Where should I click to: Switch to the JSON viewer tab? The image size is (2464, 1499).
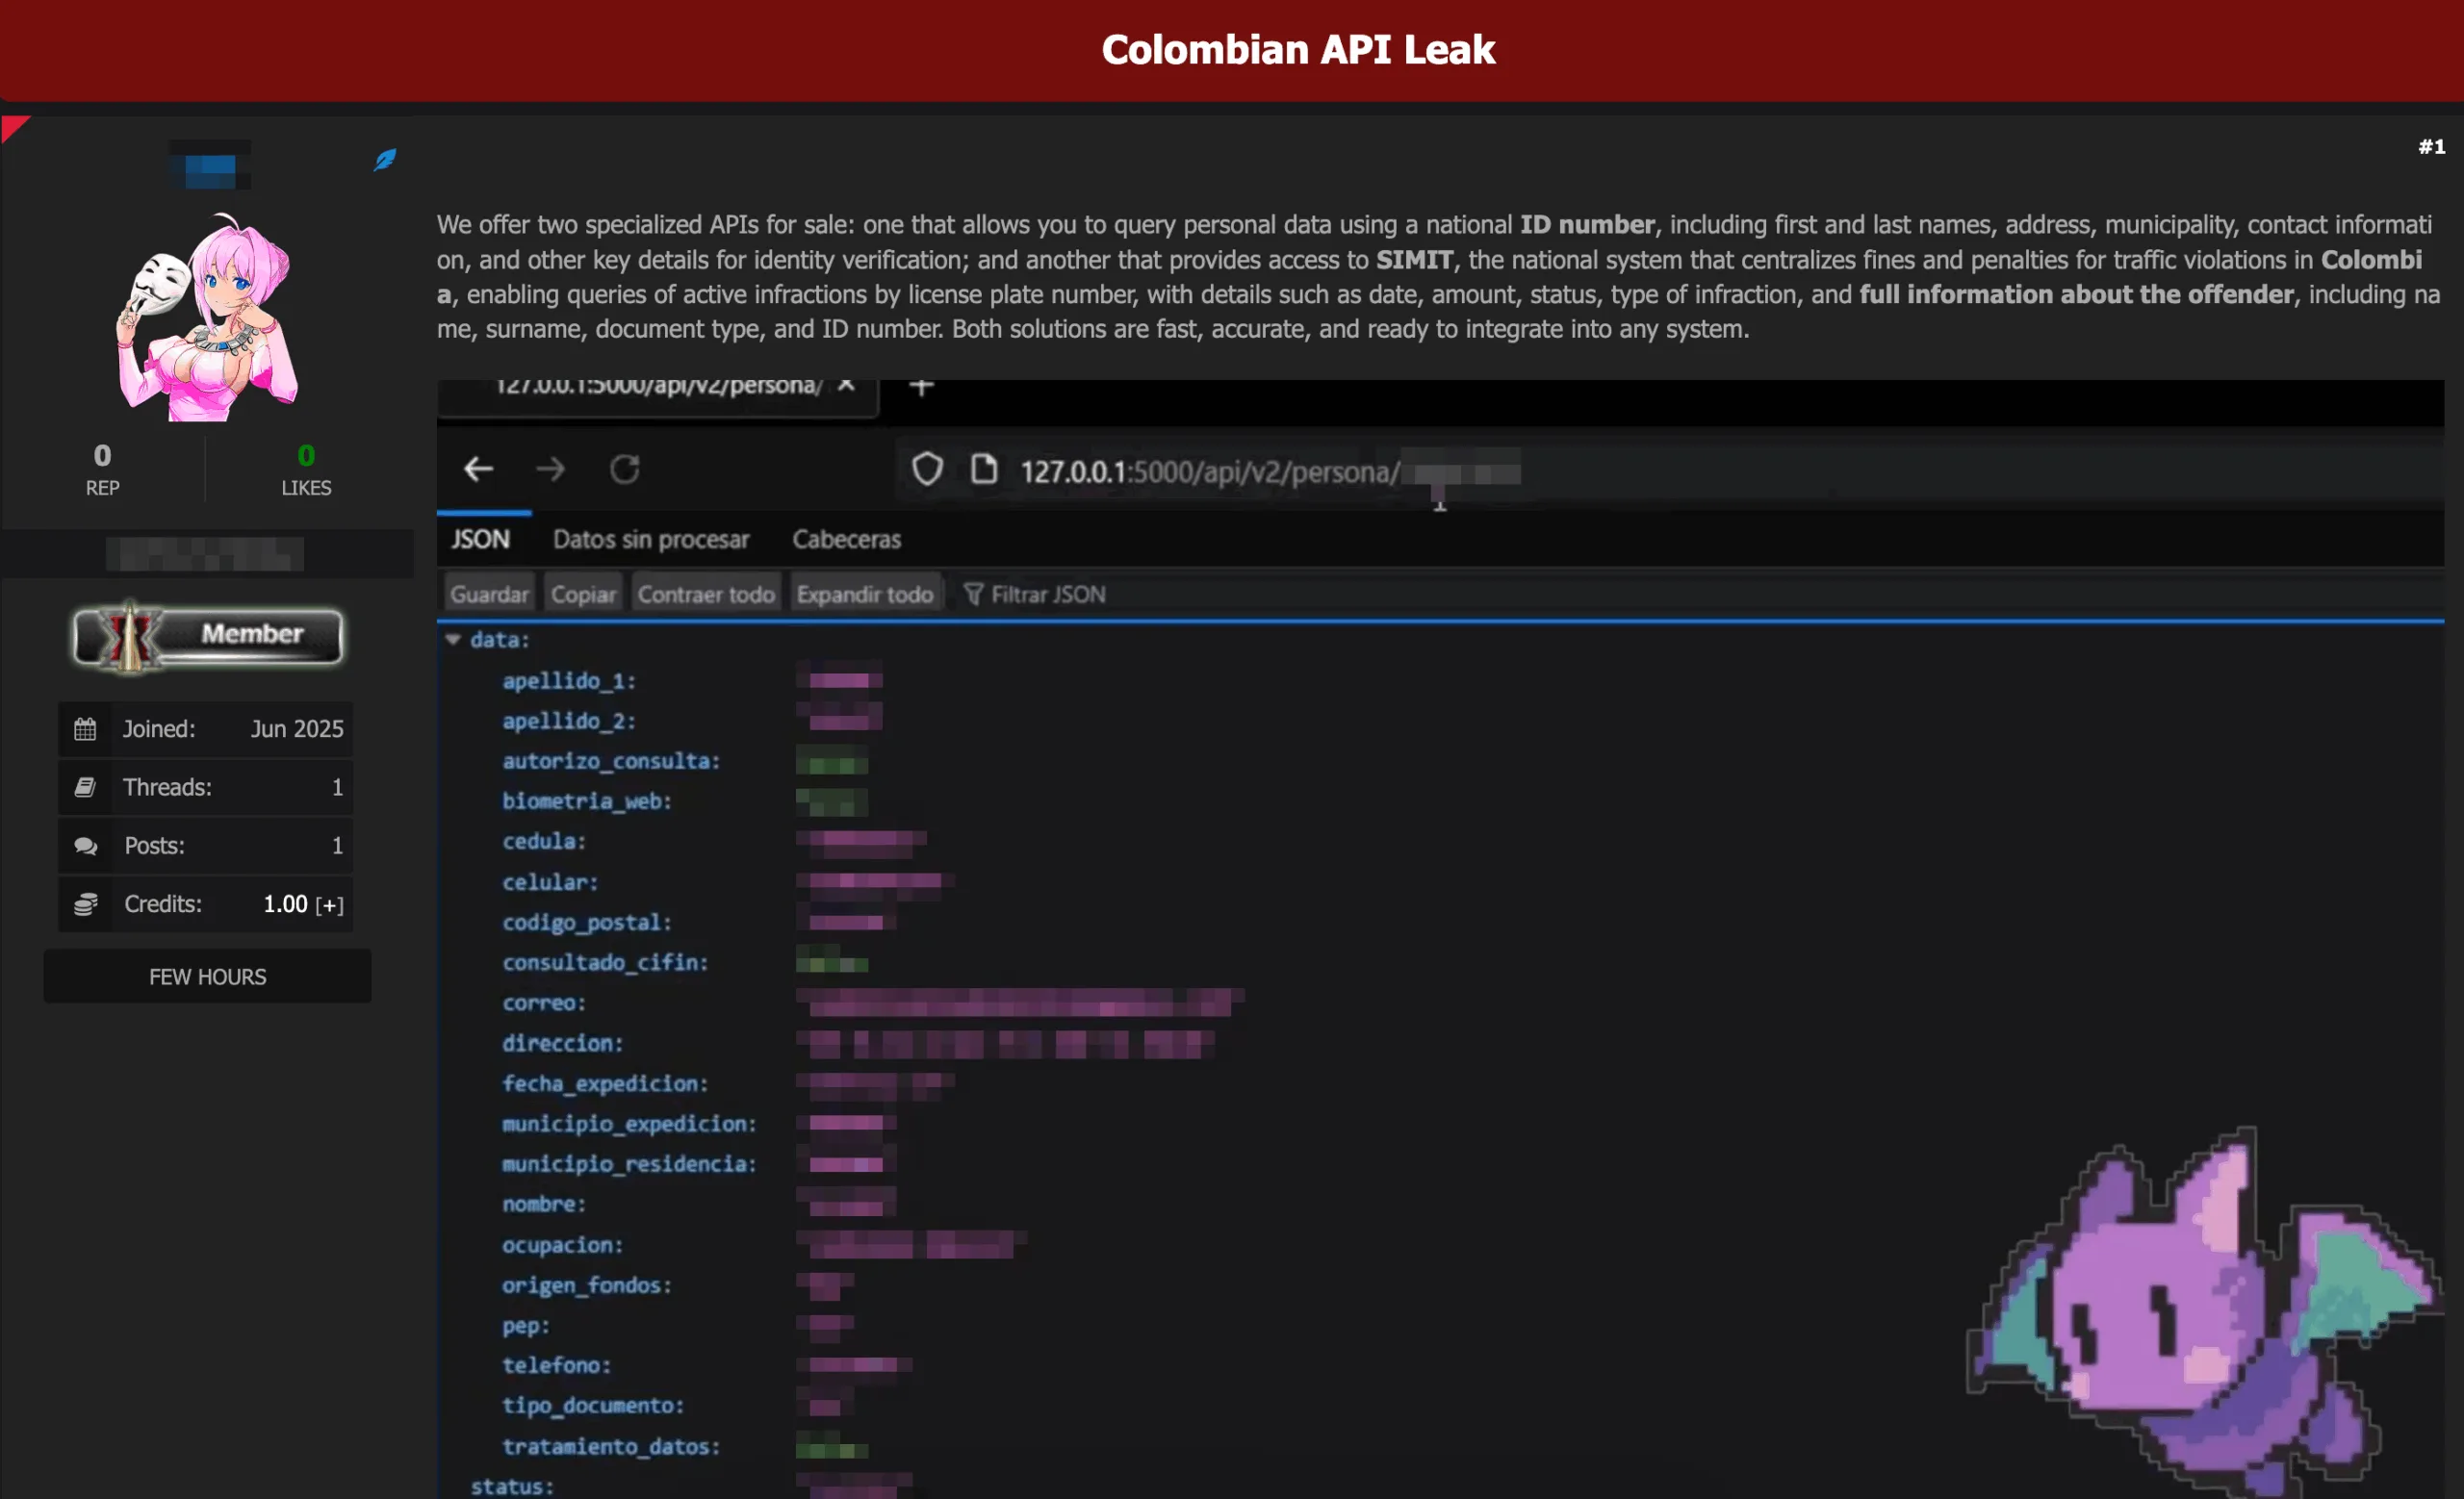pyautogui.click(x=480, y=540)
